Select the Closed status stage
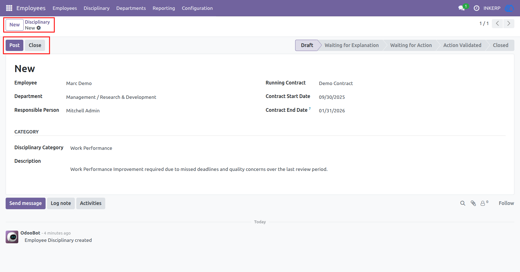The image size is (520, 272). point(501,45)
